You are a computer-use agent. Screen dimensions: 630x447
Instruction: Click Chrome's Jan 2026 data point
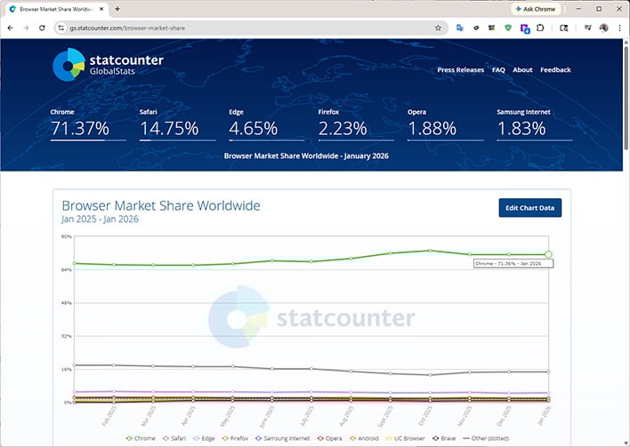click(548, 254)
